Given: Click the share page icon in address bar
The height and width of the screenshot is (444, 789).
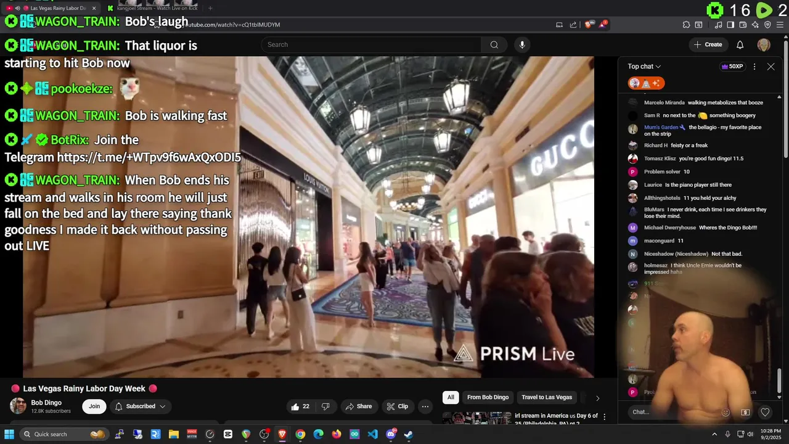Looking at the screenshot, I should click(573, 25).
